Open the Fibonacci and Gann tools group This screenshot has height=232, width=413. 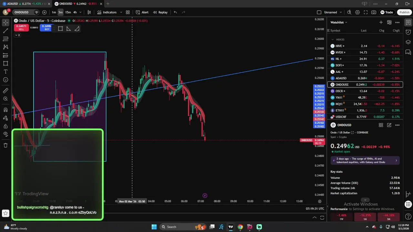(x=5, y=39)
